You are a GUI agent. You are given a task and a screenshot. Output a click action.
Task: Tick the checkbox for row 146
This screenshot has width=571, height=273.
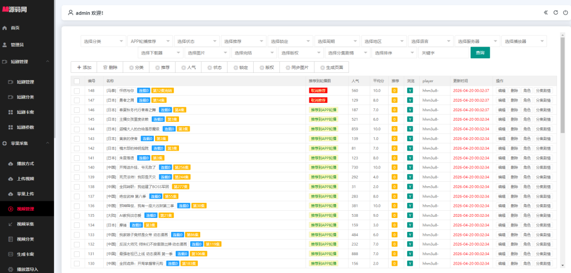point(77,110)
